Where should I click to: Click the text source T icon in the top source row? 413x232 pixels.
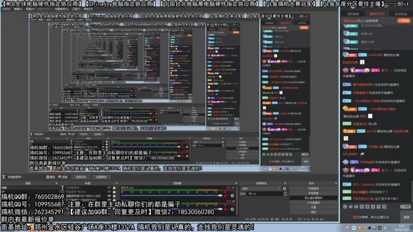coord(62,188)
